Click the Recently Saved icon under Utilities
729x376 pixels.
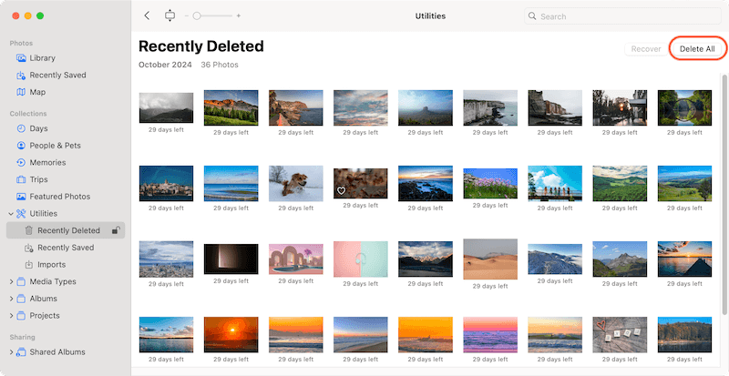point(29,248)
